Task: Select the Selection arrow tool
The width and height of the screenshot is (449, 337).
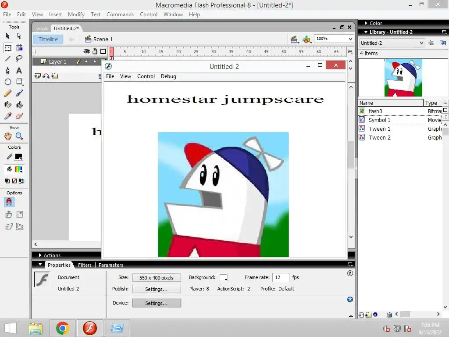Action: 8,36
